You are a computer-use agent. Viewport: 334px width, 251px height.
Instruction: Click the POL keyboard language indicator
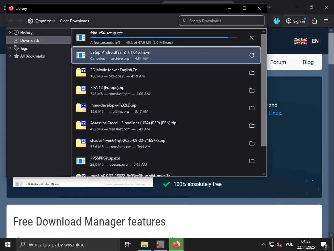[x=289, y=244]
